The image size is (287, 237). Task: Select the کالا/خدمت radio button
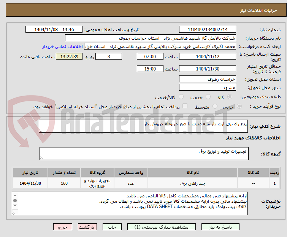(181, 97)
